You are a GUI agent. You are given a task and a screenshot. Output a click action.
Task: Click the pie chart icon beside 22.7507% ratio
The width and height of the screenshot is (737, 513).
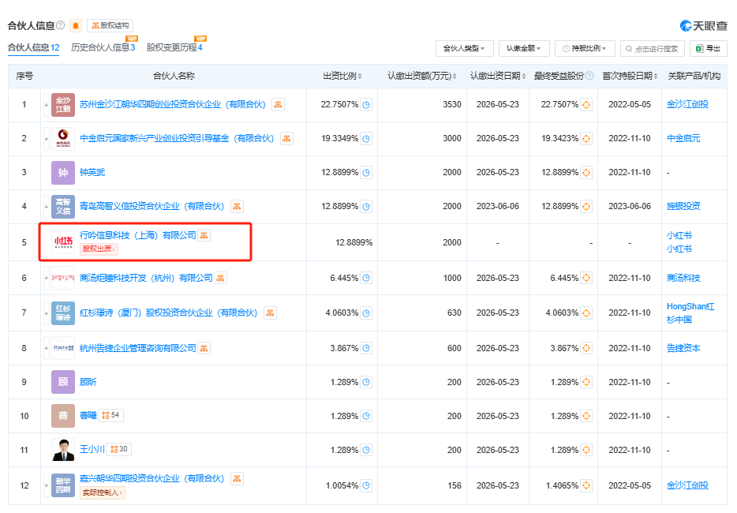click(365, 103)
